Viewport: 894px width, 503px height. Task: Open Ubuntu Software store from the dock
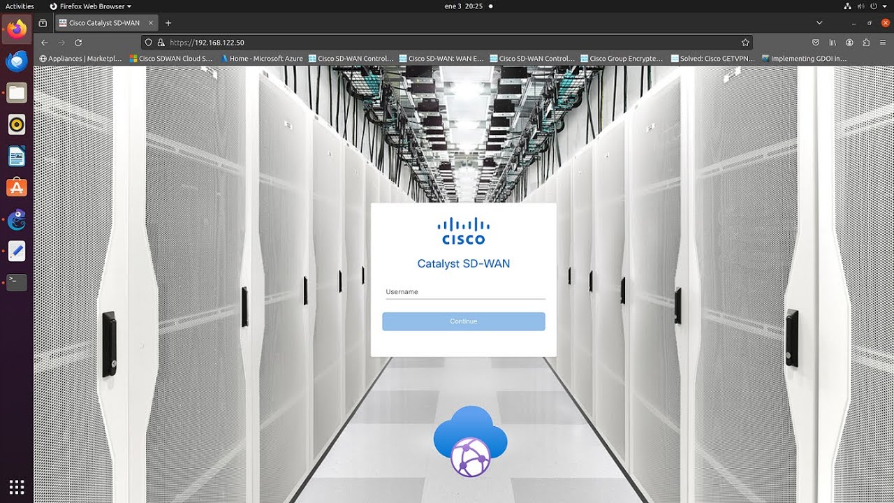(x=17, y=187)
